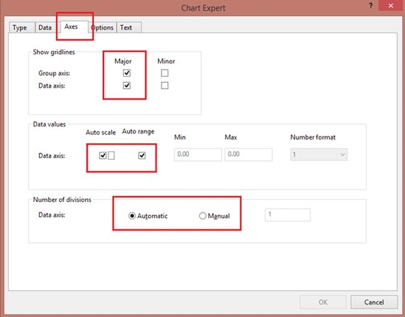405x317 pixels.
Task: Toggle the checked Auto scale checkbox
Action: [x=103, y=156]
